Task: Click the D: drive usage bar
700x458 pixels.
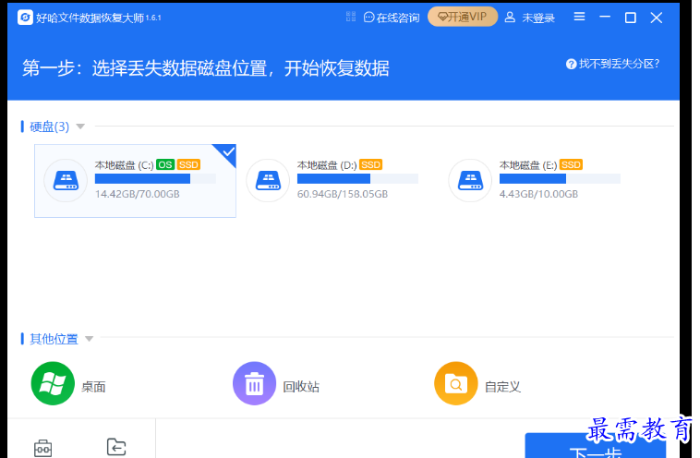Action: [x=357, y=178]
